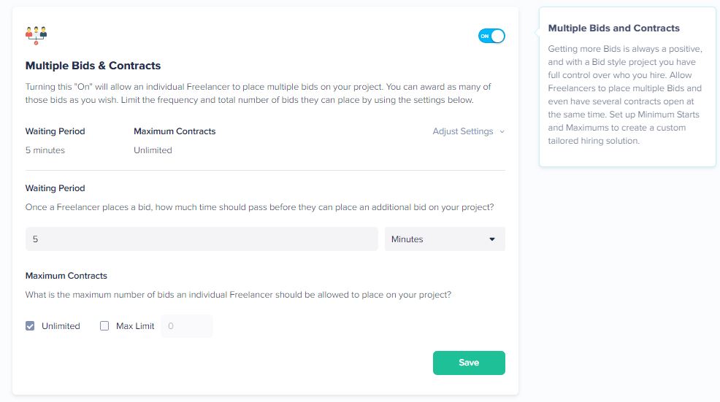The image size is (720, 402).
Task: Click the Unlimited checkbox label text
Action: point(61,326)
